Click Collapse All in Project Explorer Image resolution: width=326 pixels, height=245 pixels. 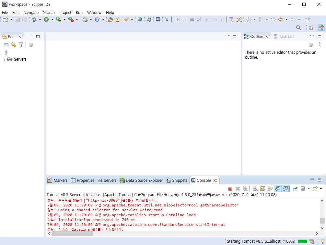(x=6, y=45)
